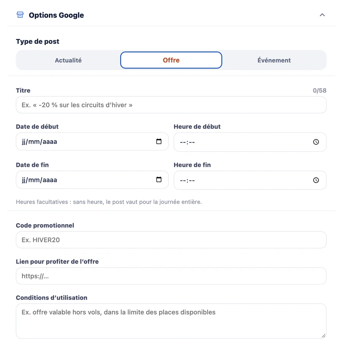Click the Conditions d'utilisation label
Image resolution: width=341 pixels, height=346 pixels.
pos(52,298)
